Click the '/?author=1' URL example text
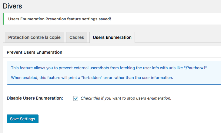Screen dimensions: 221x133 tap(196, 68)
